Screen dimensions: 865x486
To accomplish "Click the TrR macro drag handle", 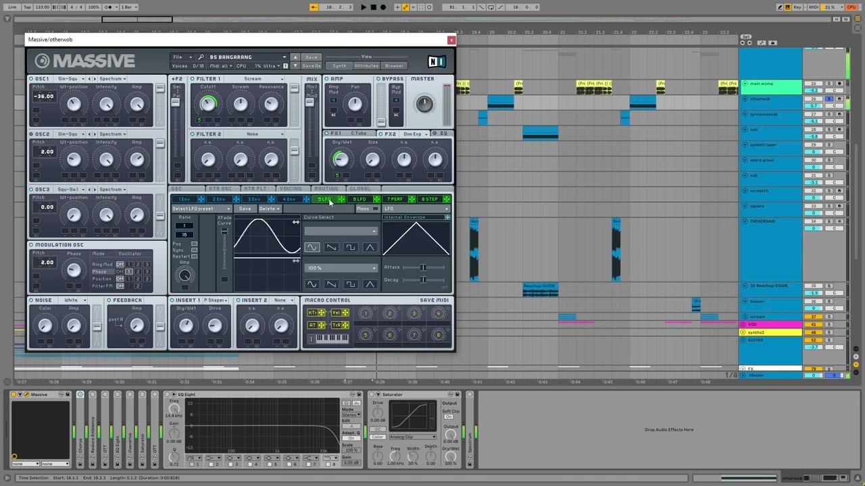I will pos(345,325).
